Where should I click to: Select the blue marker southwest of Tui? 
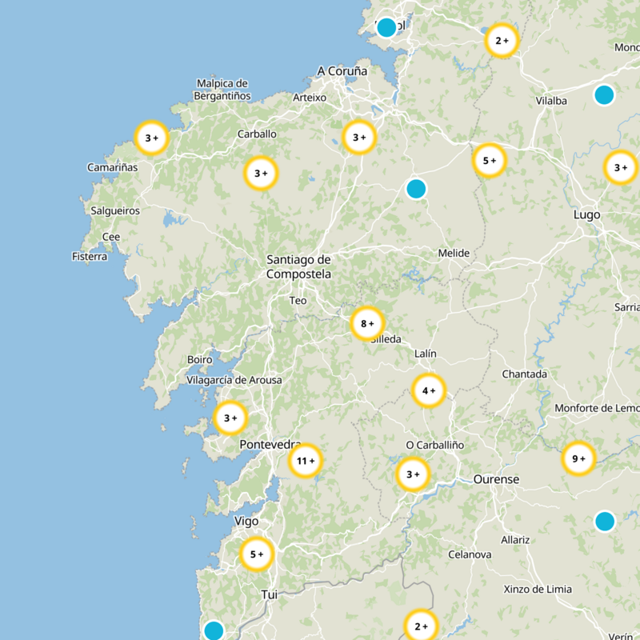(214, 630)
